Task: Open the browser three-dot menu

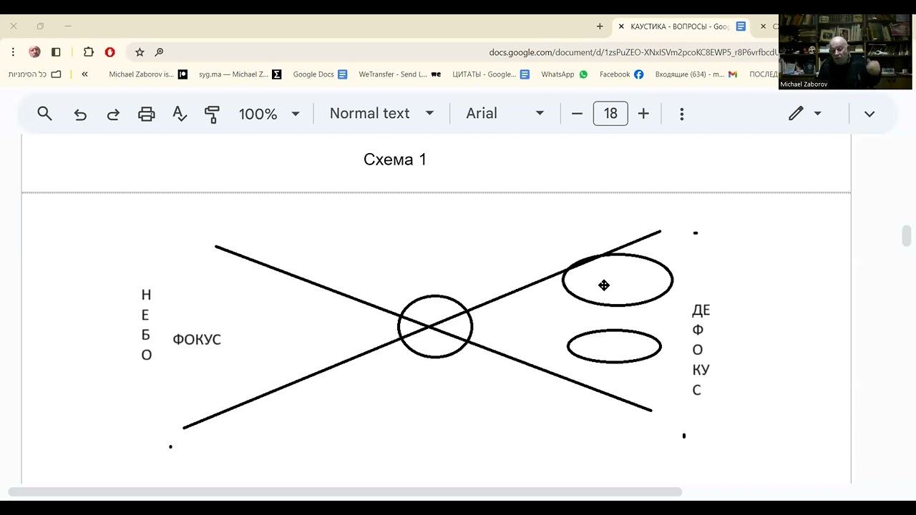Action: tap(13, 52)
